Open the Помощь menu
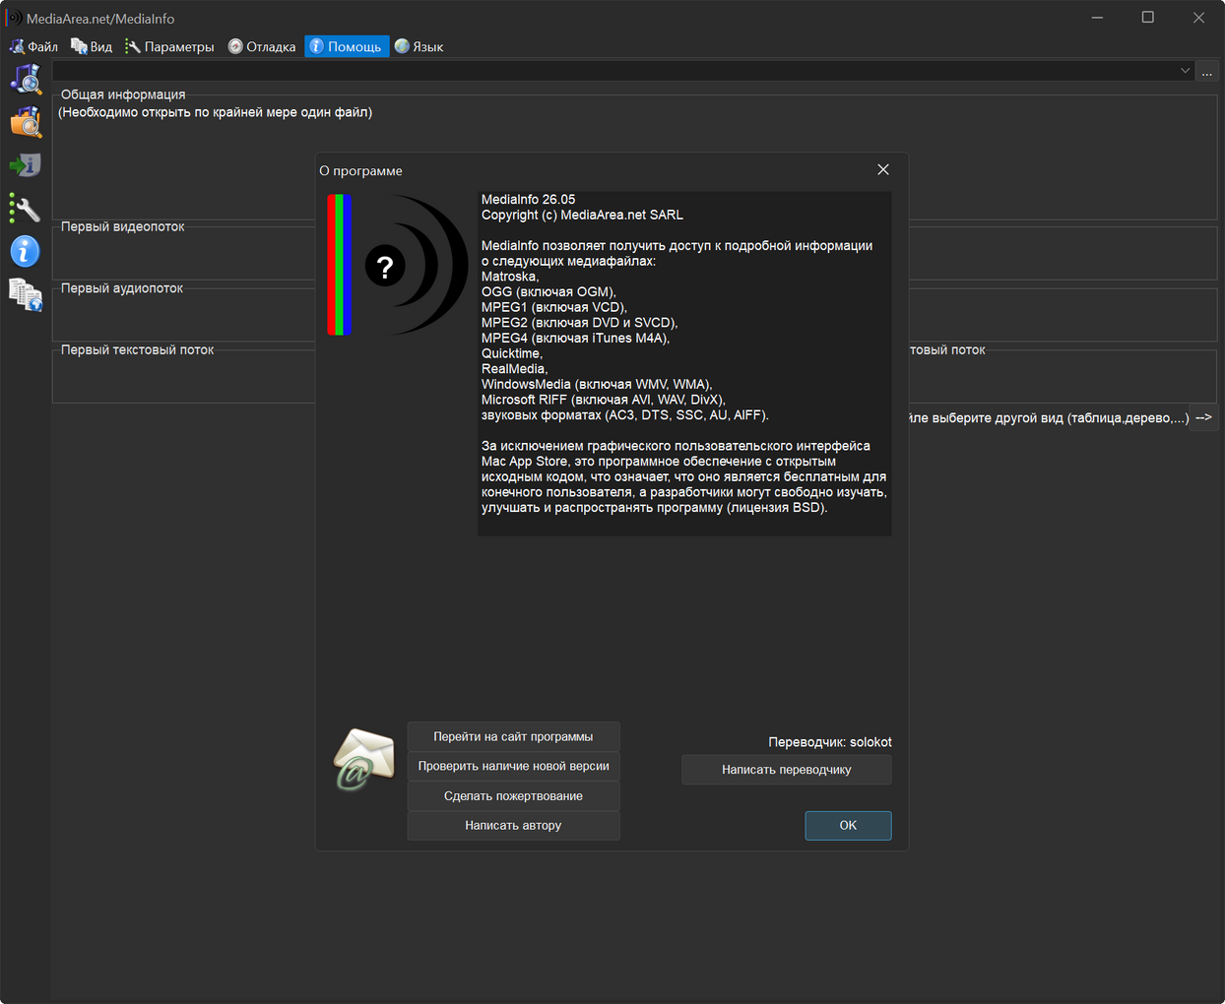1225x1004 pixels. tap(347, 46)
